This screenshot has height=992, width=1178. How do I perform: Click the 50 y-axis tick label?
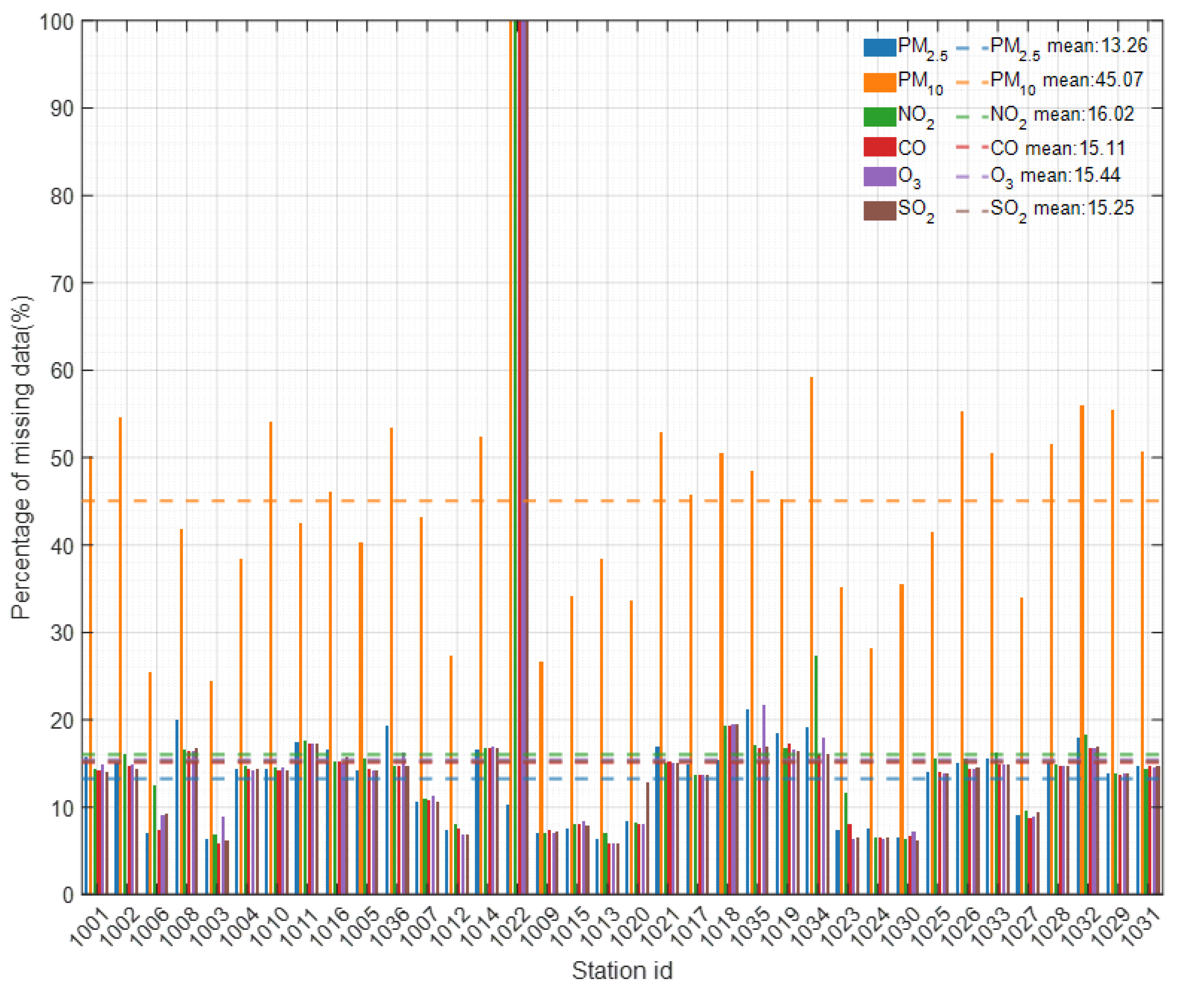pos(62,459)
